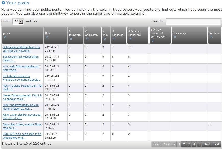224x150 pixels.
Task: Go to page 2 of results
Action: [x=184, y=144]
